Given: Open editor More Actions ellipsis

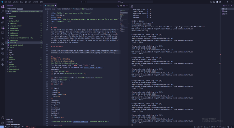Looking at the screenshot, I should 127,6.
